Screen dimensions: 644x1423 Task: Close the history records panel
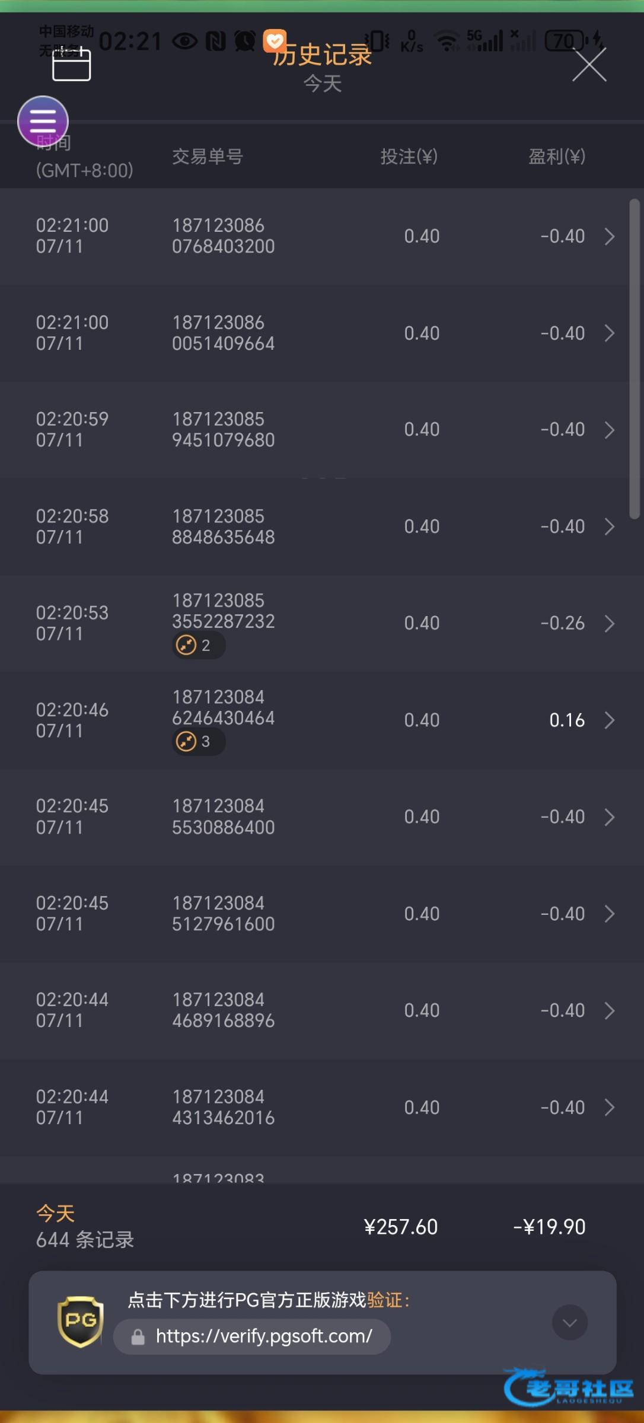tap(589, 64)
